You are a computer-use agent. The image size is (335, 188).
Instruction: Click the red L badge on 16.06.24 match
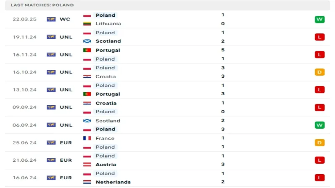pyautogui.click(x=320, y=178)
